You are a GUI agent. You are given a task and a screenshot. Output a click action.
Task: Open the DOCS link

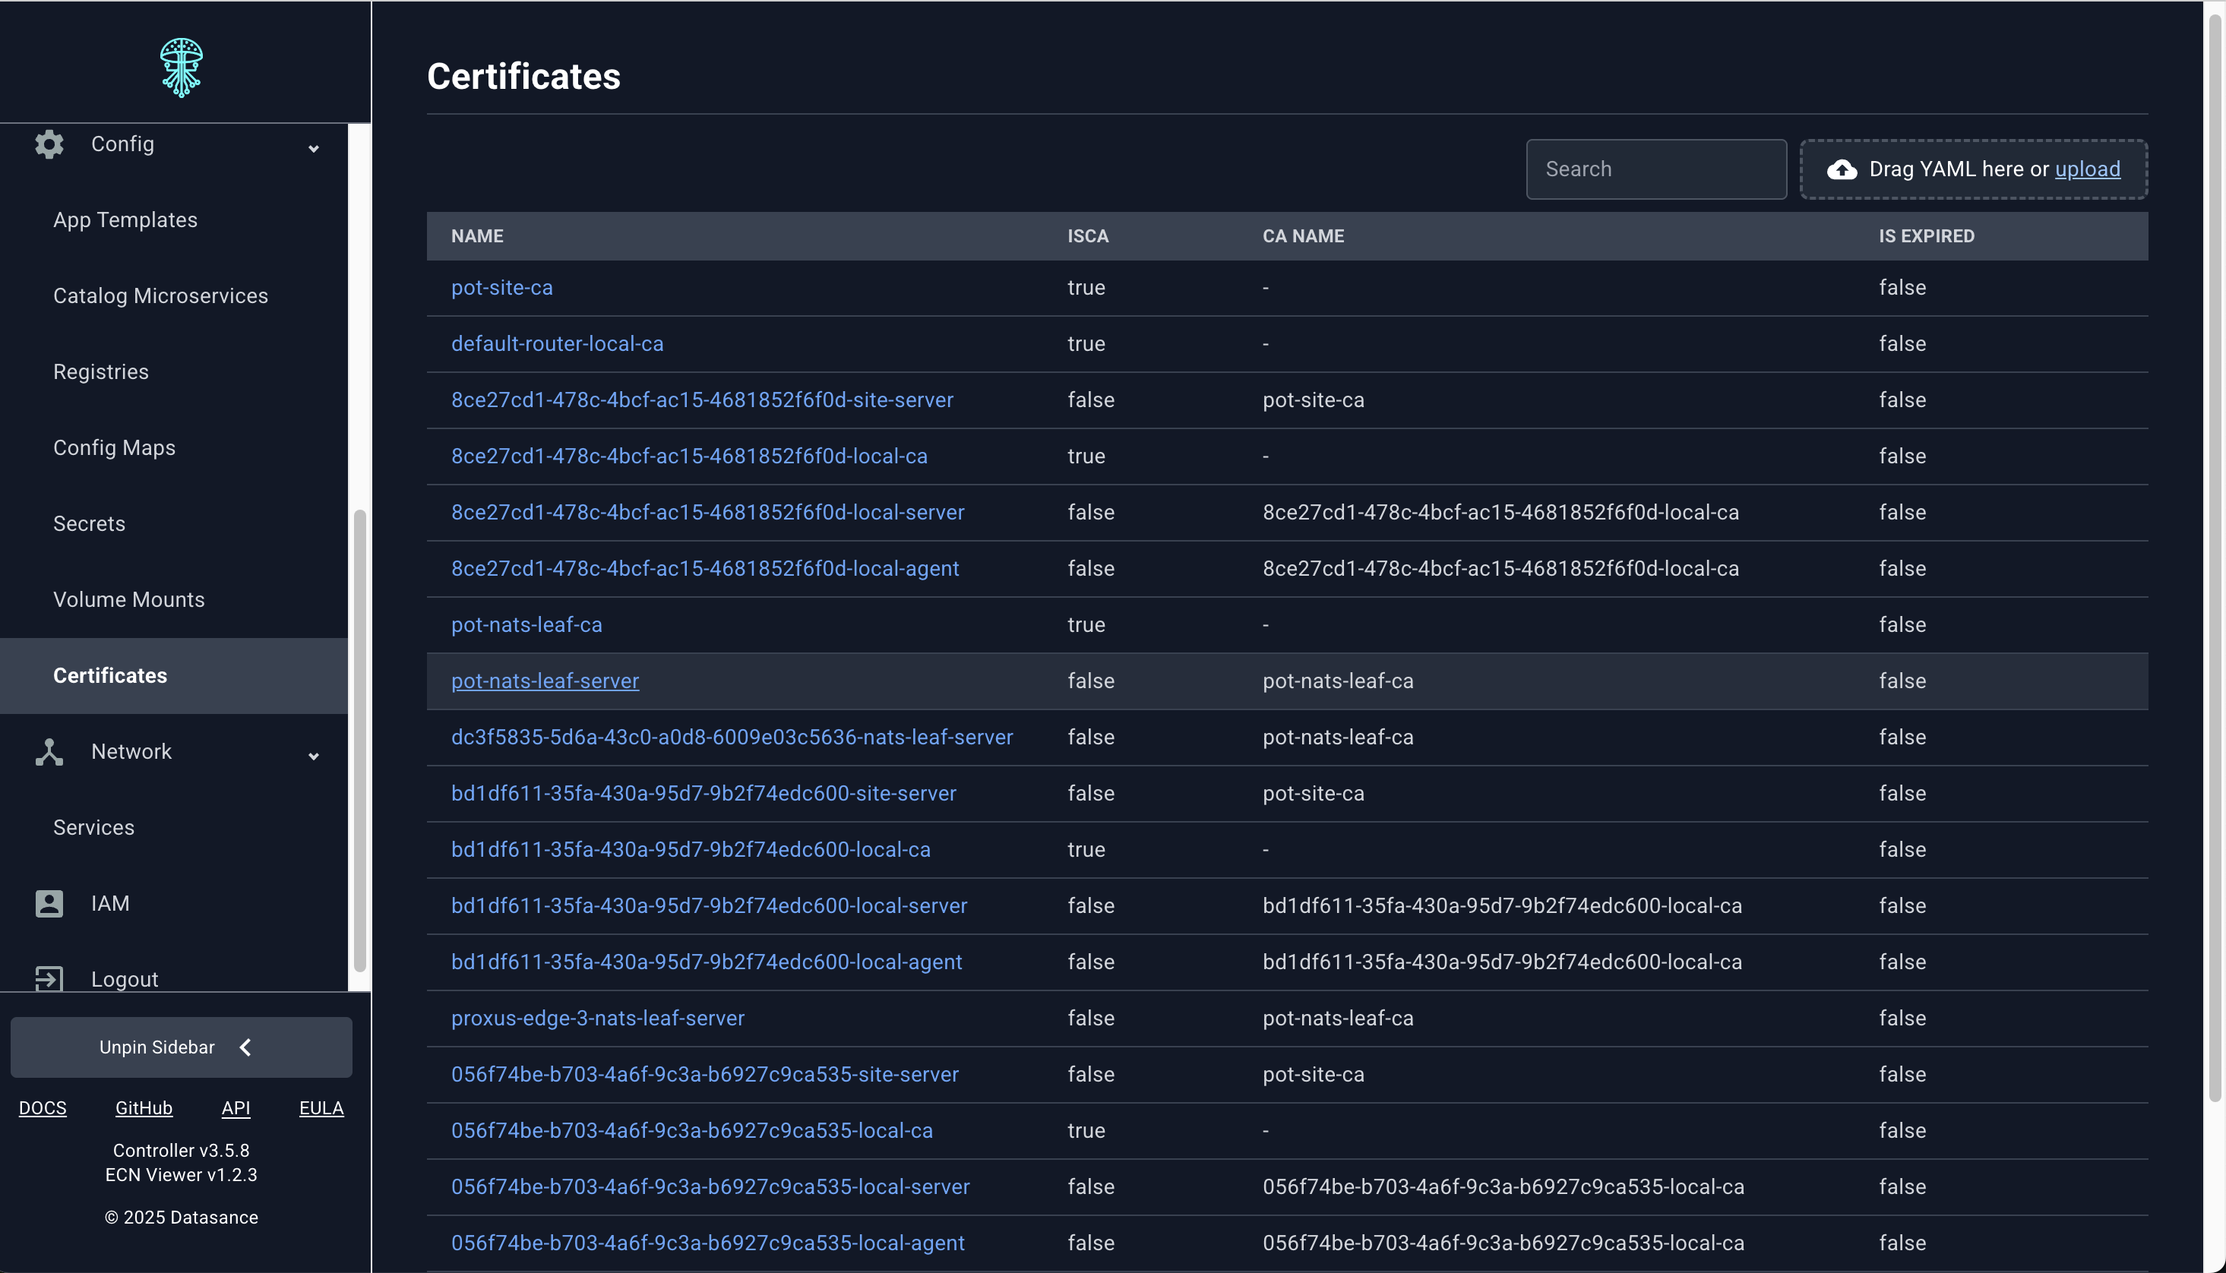click(x=43, y=1107)
